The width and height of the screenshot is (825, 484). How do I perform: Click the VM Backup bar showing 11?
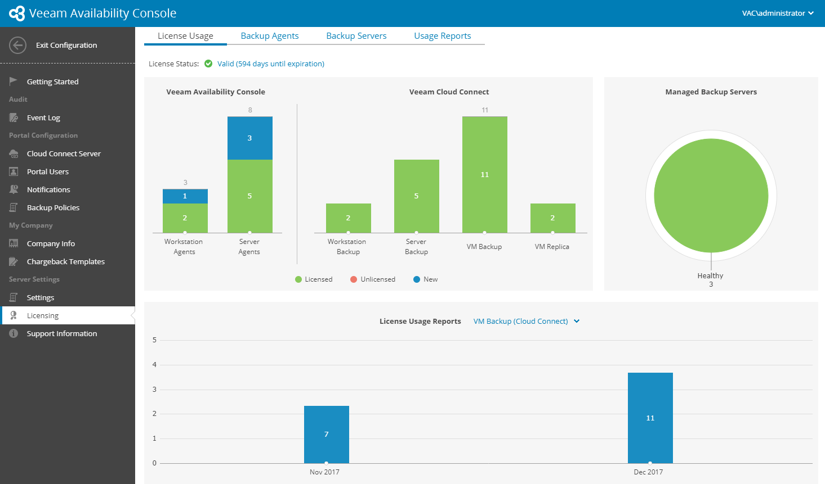485,174
